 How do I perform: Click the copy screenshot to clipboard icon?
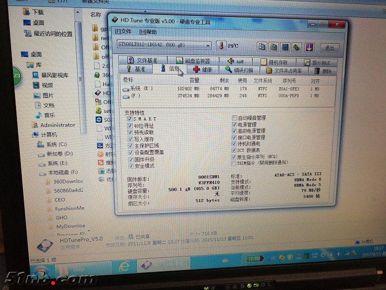click(274, 47)
